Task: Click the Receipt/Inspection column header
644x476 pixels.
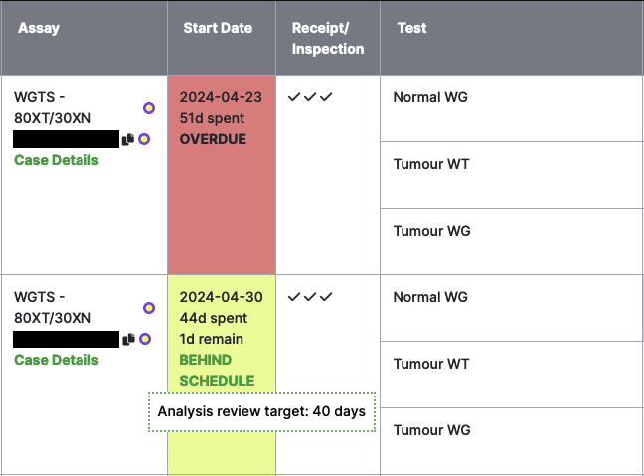Action: coord(328,38)
